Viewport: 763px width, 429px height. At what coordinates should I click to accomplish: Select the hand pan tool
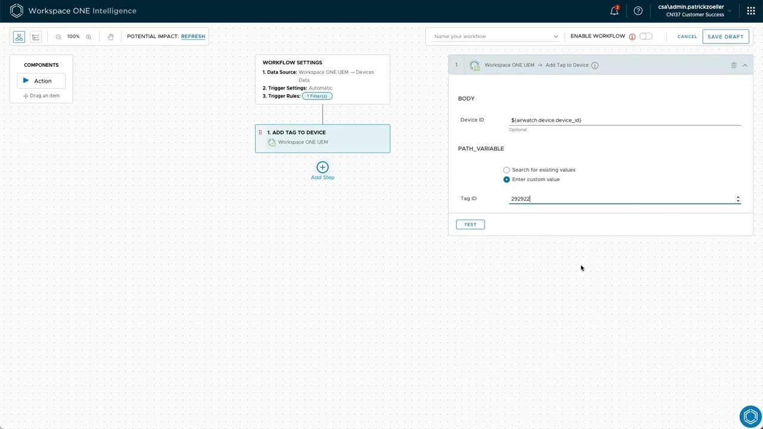click(110, 37)
